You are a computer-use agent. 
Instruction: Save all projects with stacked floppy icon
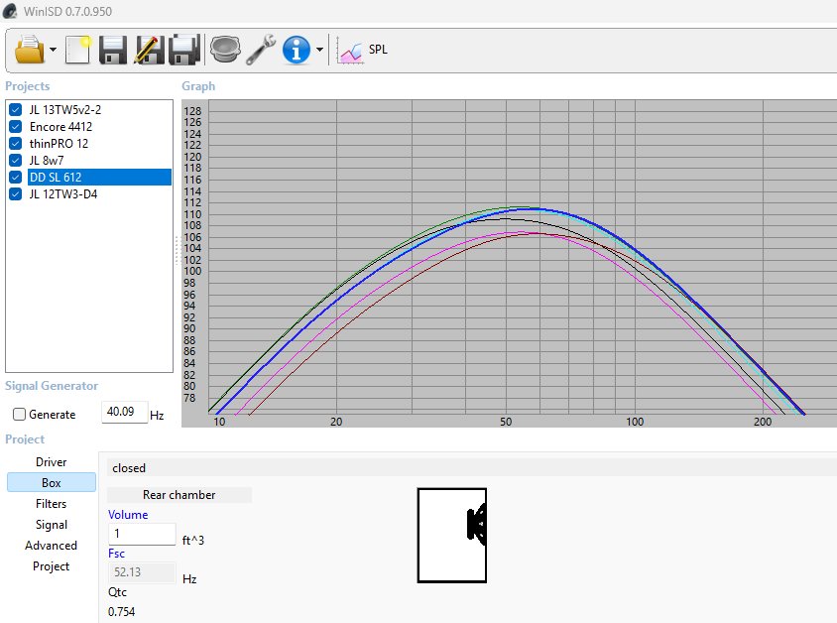(x=184, y=50)
